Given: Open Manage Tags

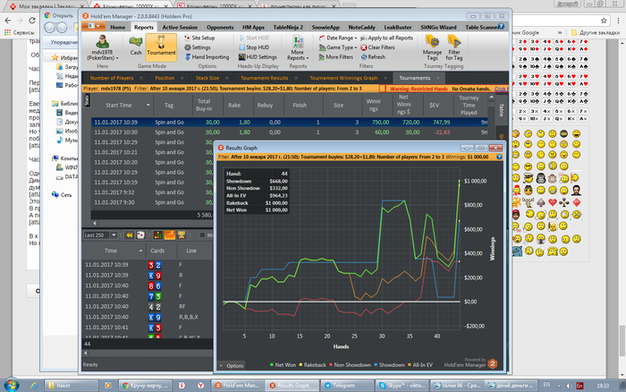Looking at the screenshot, I should [x=432, y=47].
